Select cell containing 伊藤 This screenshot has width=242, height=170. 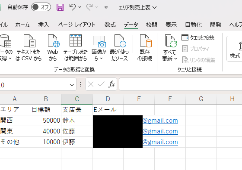click(77, 142)
